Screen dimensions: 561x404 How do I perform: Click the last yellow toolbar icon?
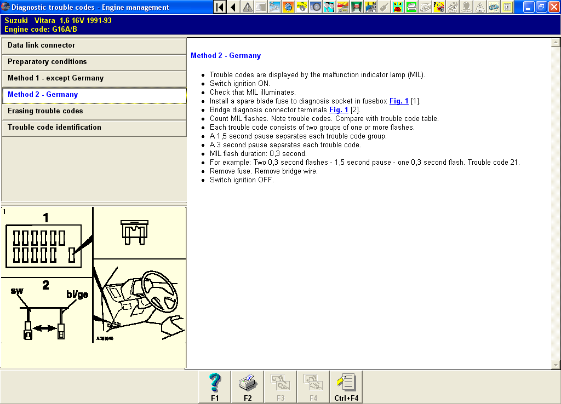[x=507, y=7]
